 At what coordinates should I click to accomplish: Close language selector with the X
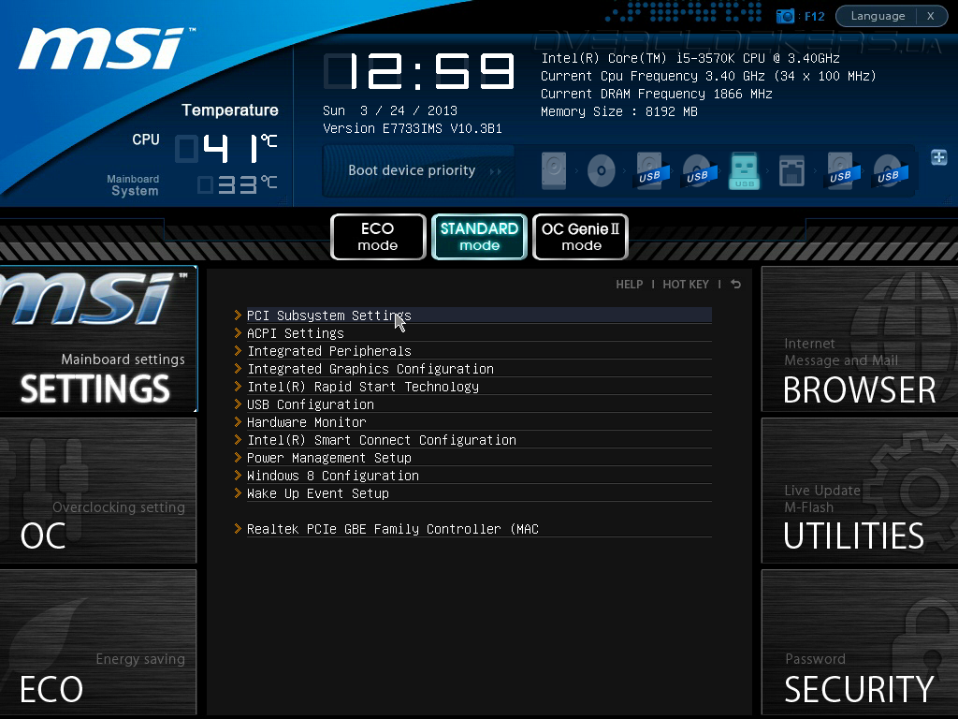pyautogui.click(x=931, y=16)
